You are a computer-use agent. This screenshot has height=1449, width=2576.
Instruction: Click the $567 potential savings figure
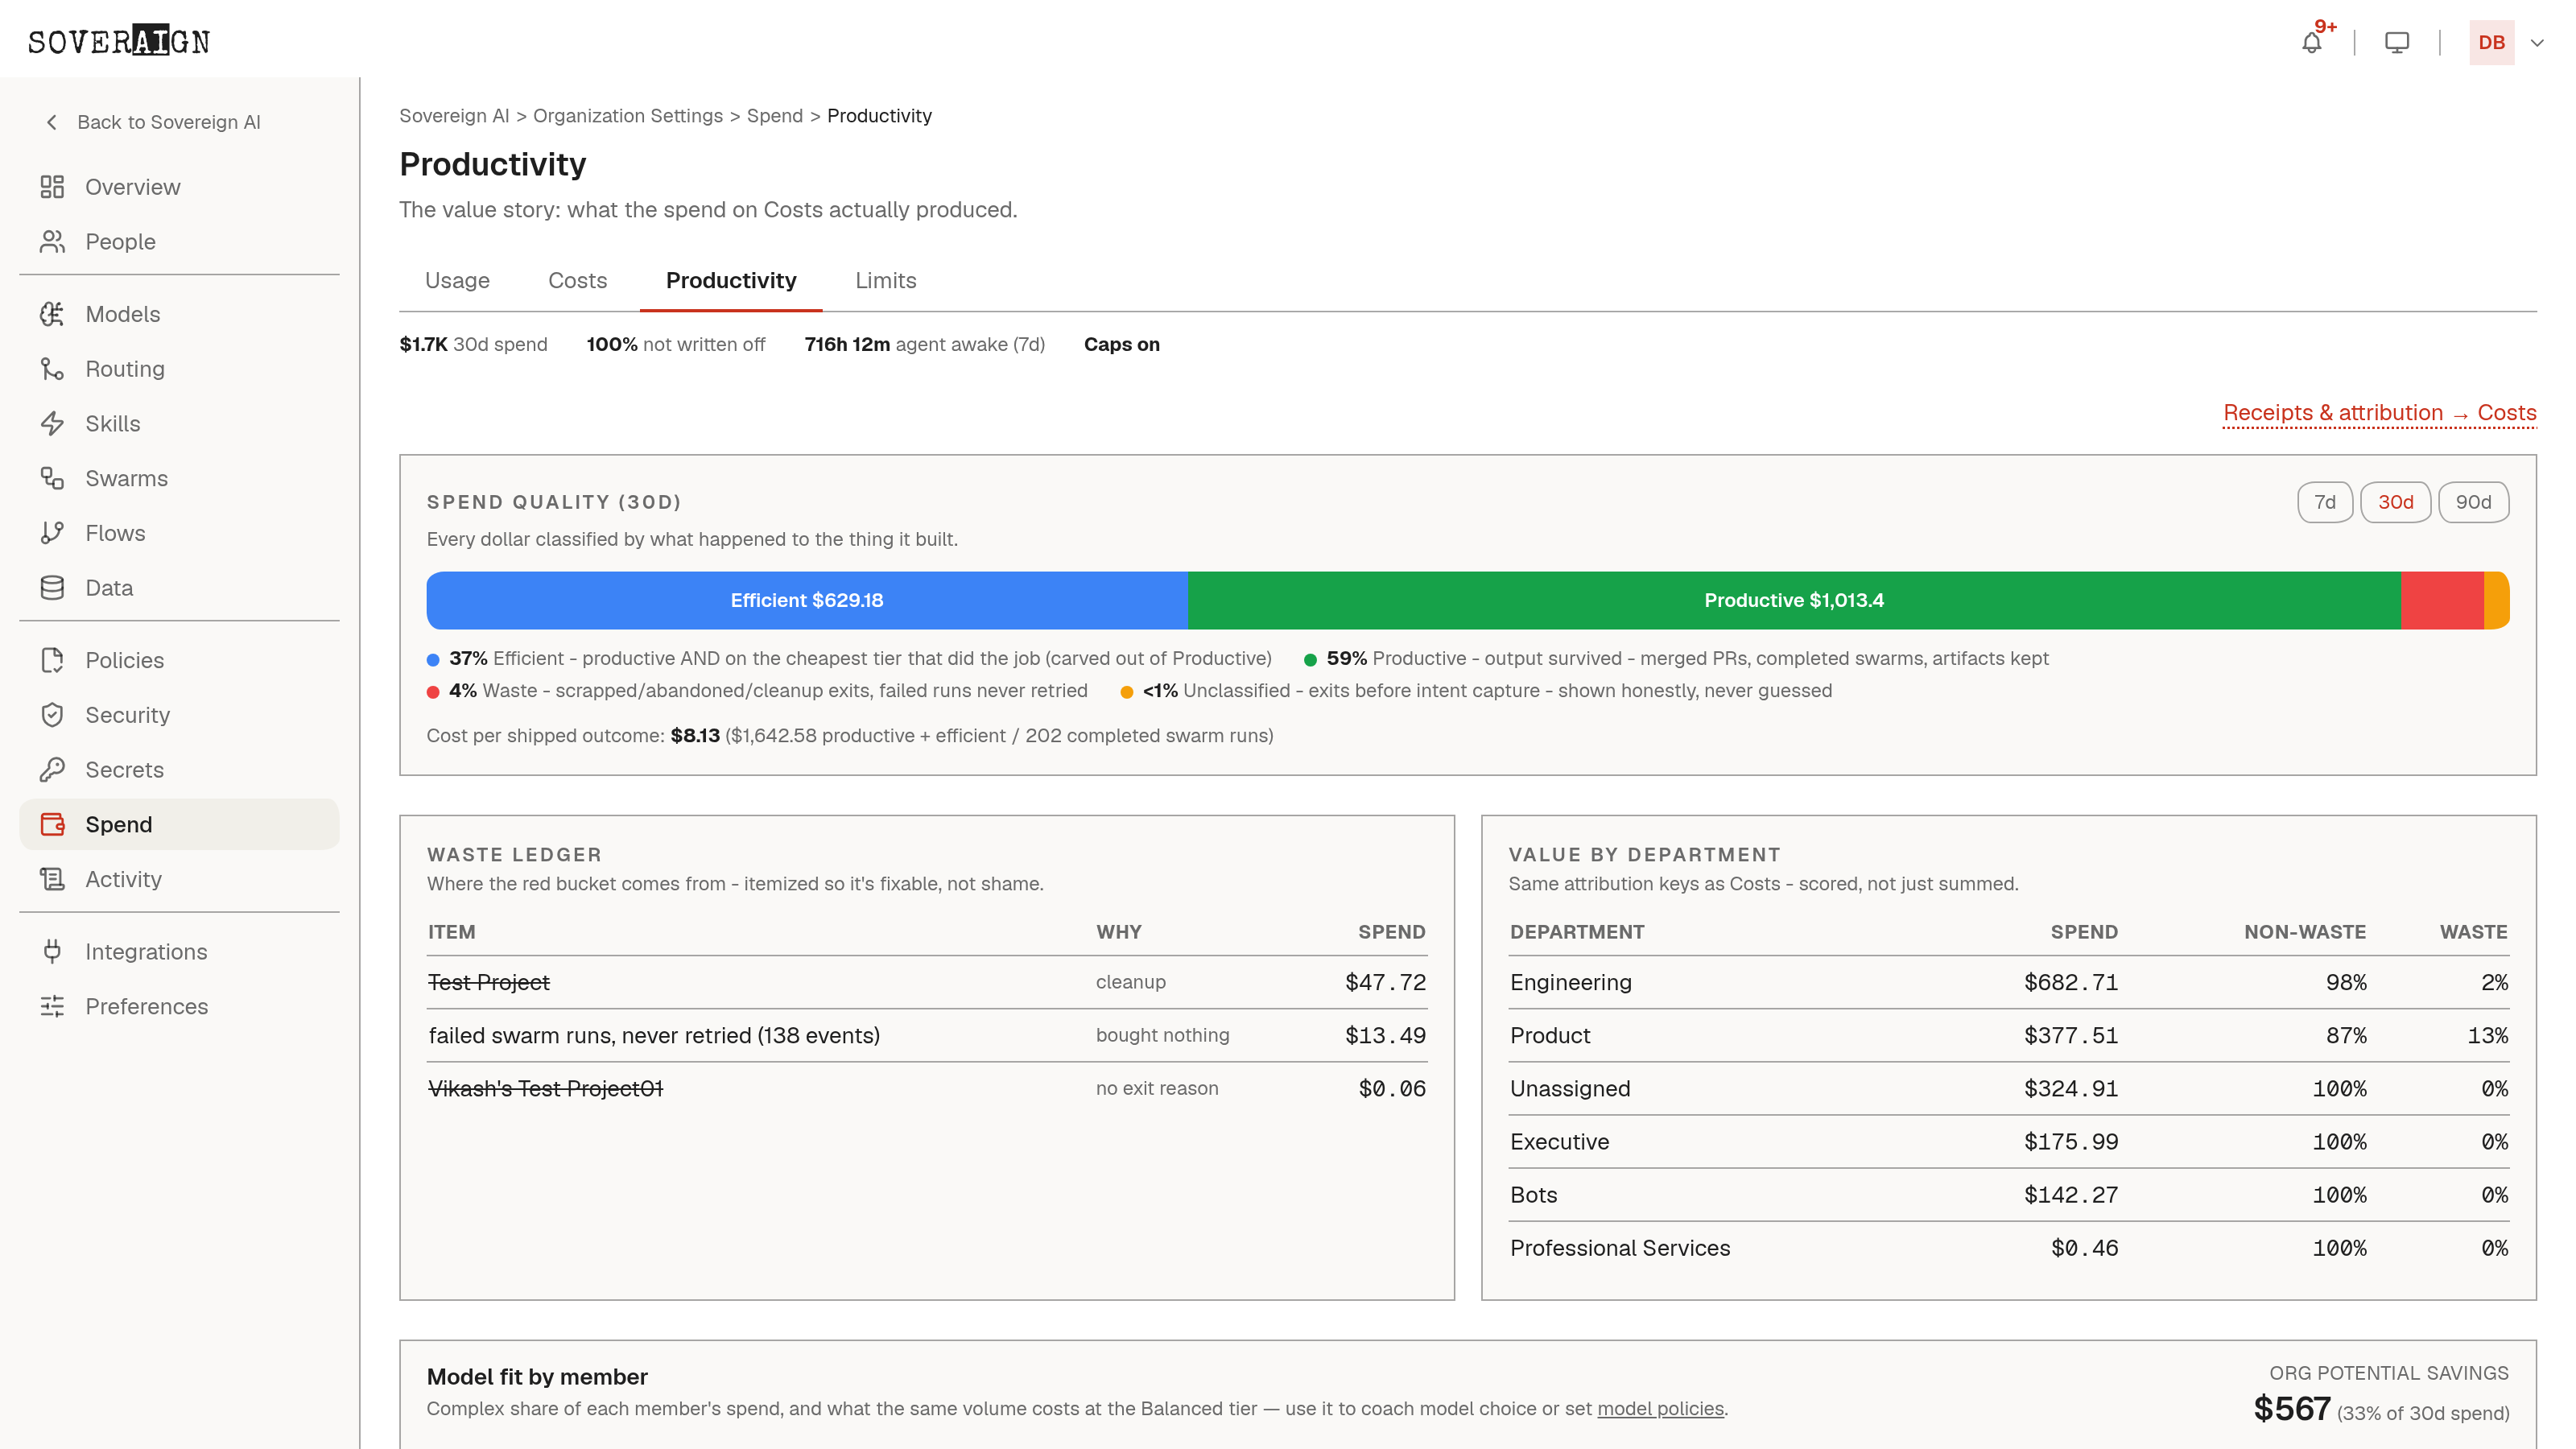tap(2291, 1409)
